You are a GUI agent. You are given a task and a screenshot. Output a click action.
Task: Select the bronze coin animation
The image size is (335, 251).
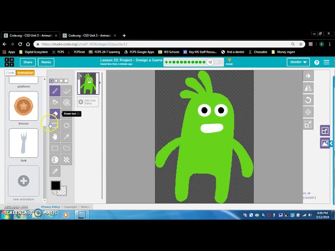pos(24,106)
